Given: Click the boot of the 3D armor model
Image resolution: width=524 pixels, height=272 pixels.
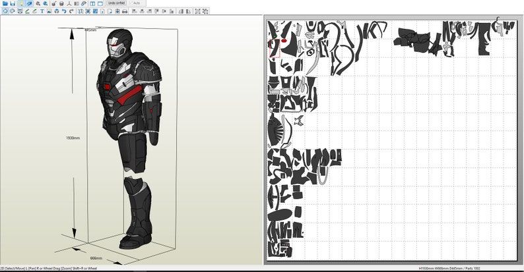Looking at the screenshot, I should click(x=135, y=241).
